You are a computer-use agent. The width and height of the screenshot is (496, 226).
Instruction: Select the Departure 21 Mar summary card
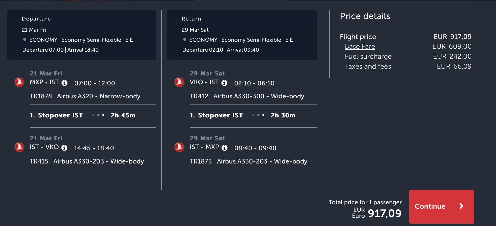pyautogui.click(x=81, y=35)
